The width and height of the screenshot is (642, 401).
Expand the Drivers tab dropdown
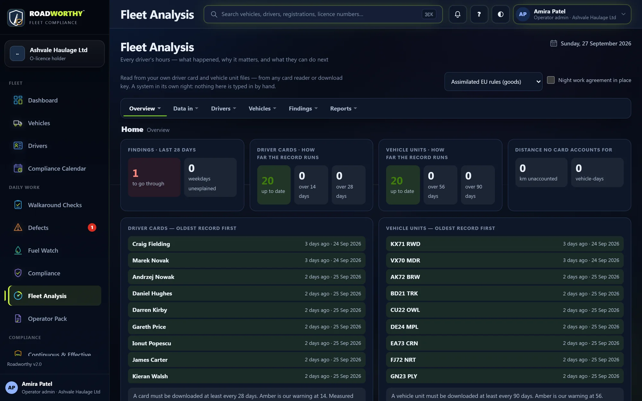[x=223, y=108]
